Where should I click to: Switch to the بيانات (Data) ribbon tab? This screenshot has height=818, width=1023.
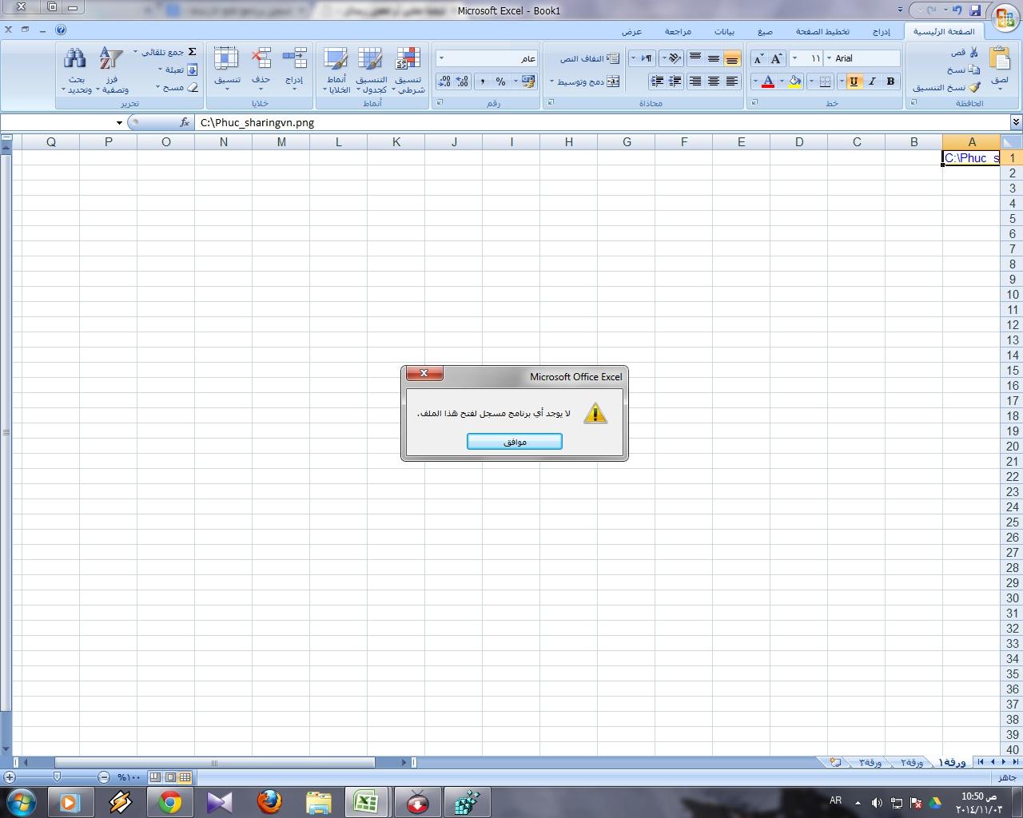point(724,31)
